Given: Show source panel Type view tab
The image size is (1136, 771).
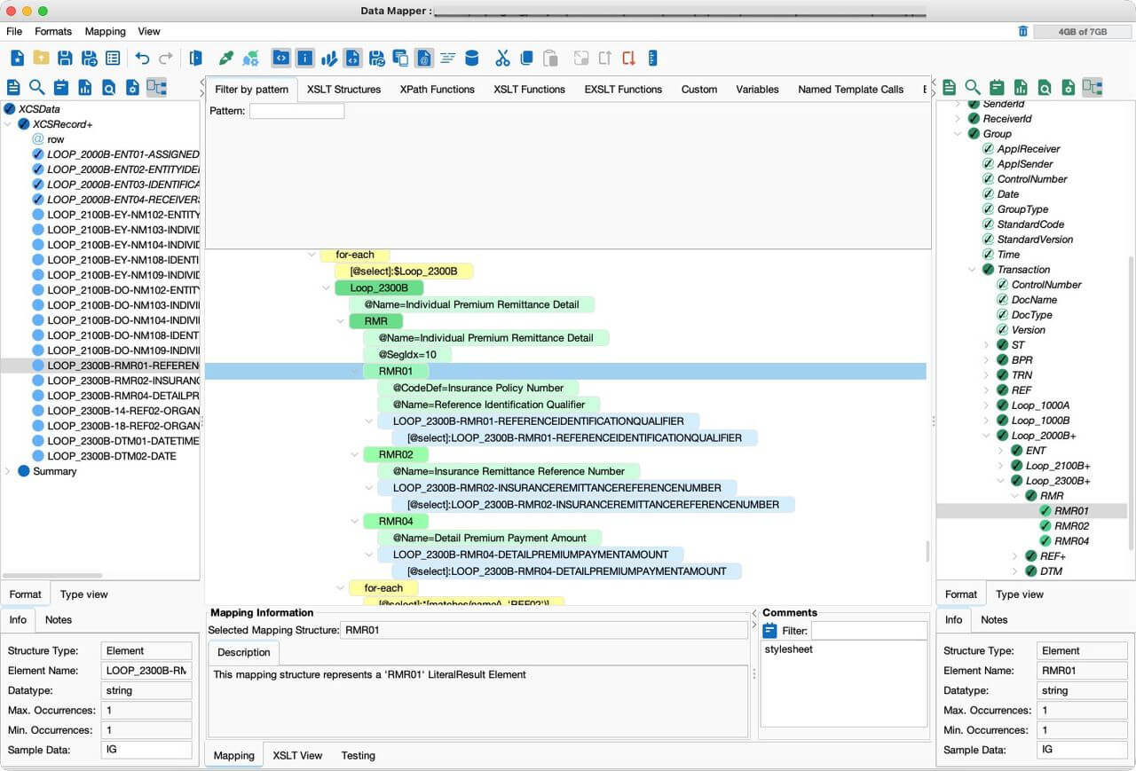Looking at the screenshot, I should coord(84,594).
